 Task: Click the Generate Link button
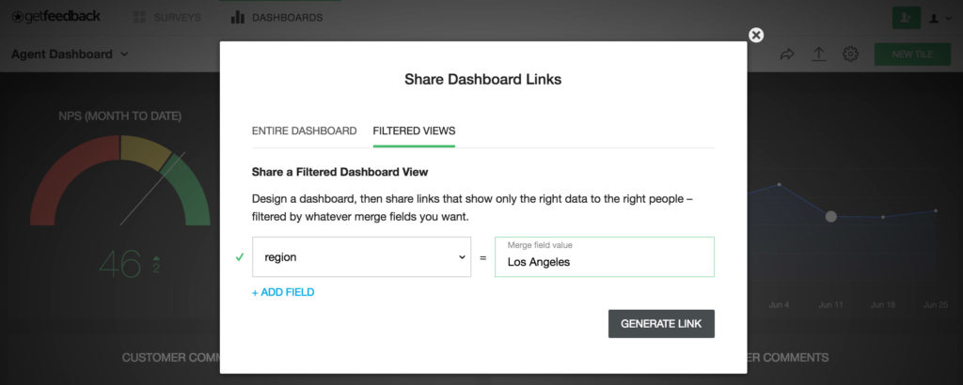pos(661,324)
